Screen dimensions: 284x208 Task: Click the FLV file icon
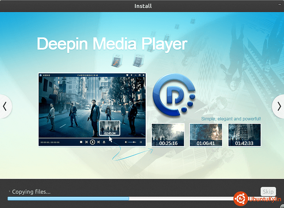[x=117, y=61]
